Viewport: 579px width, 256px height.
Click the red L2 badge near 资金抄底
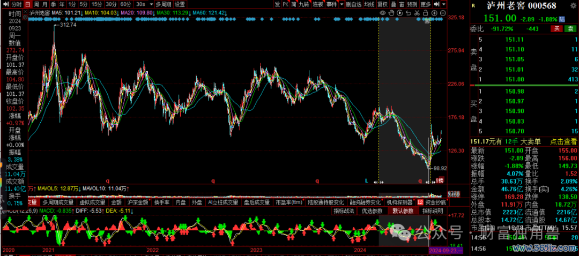click(x=420, y=202)
